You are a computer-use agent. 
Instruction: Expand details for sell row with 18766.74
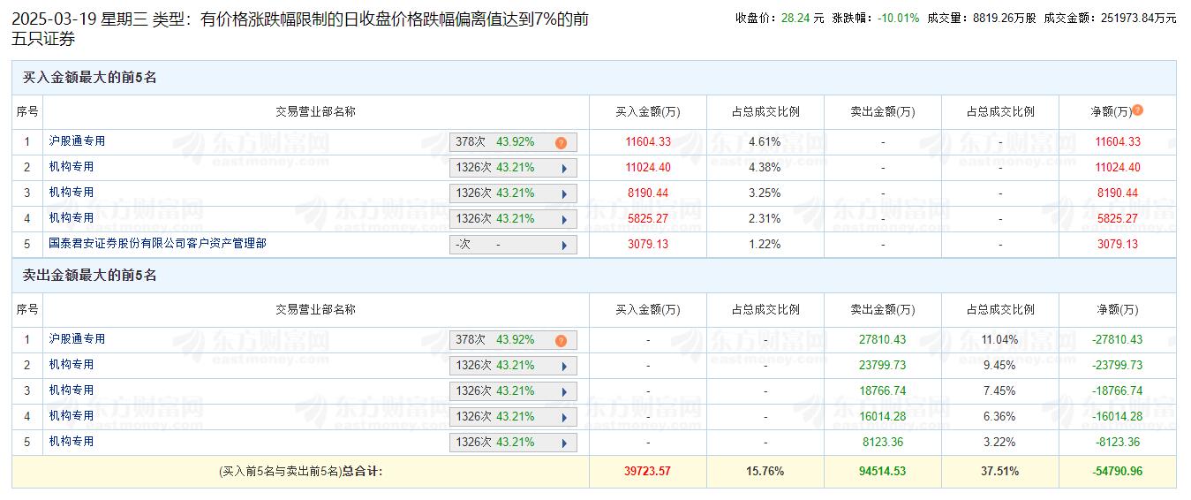click(x=564, y=391)
